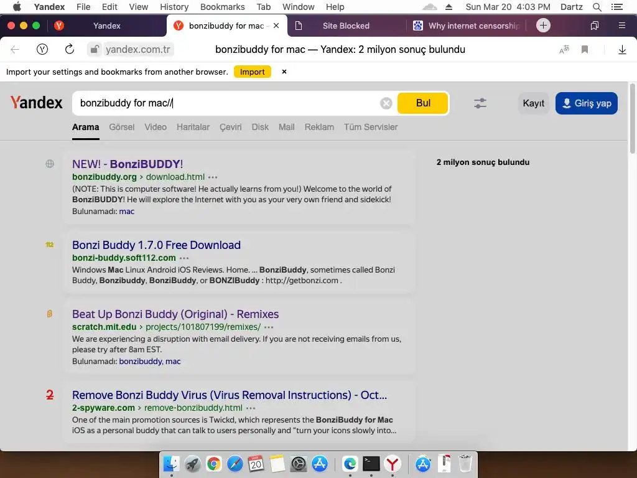Click the 2-spyware.com domain link

click(x=103, y=408)
